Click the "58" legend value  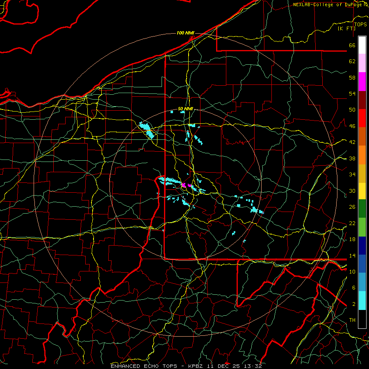[352, 77]
